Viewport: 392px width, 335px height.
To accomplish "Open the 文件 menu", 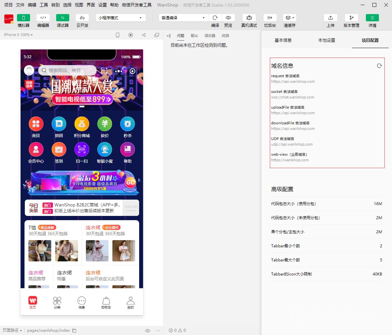I will point(20,5).
